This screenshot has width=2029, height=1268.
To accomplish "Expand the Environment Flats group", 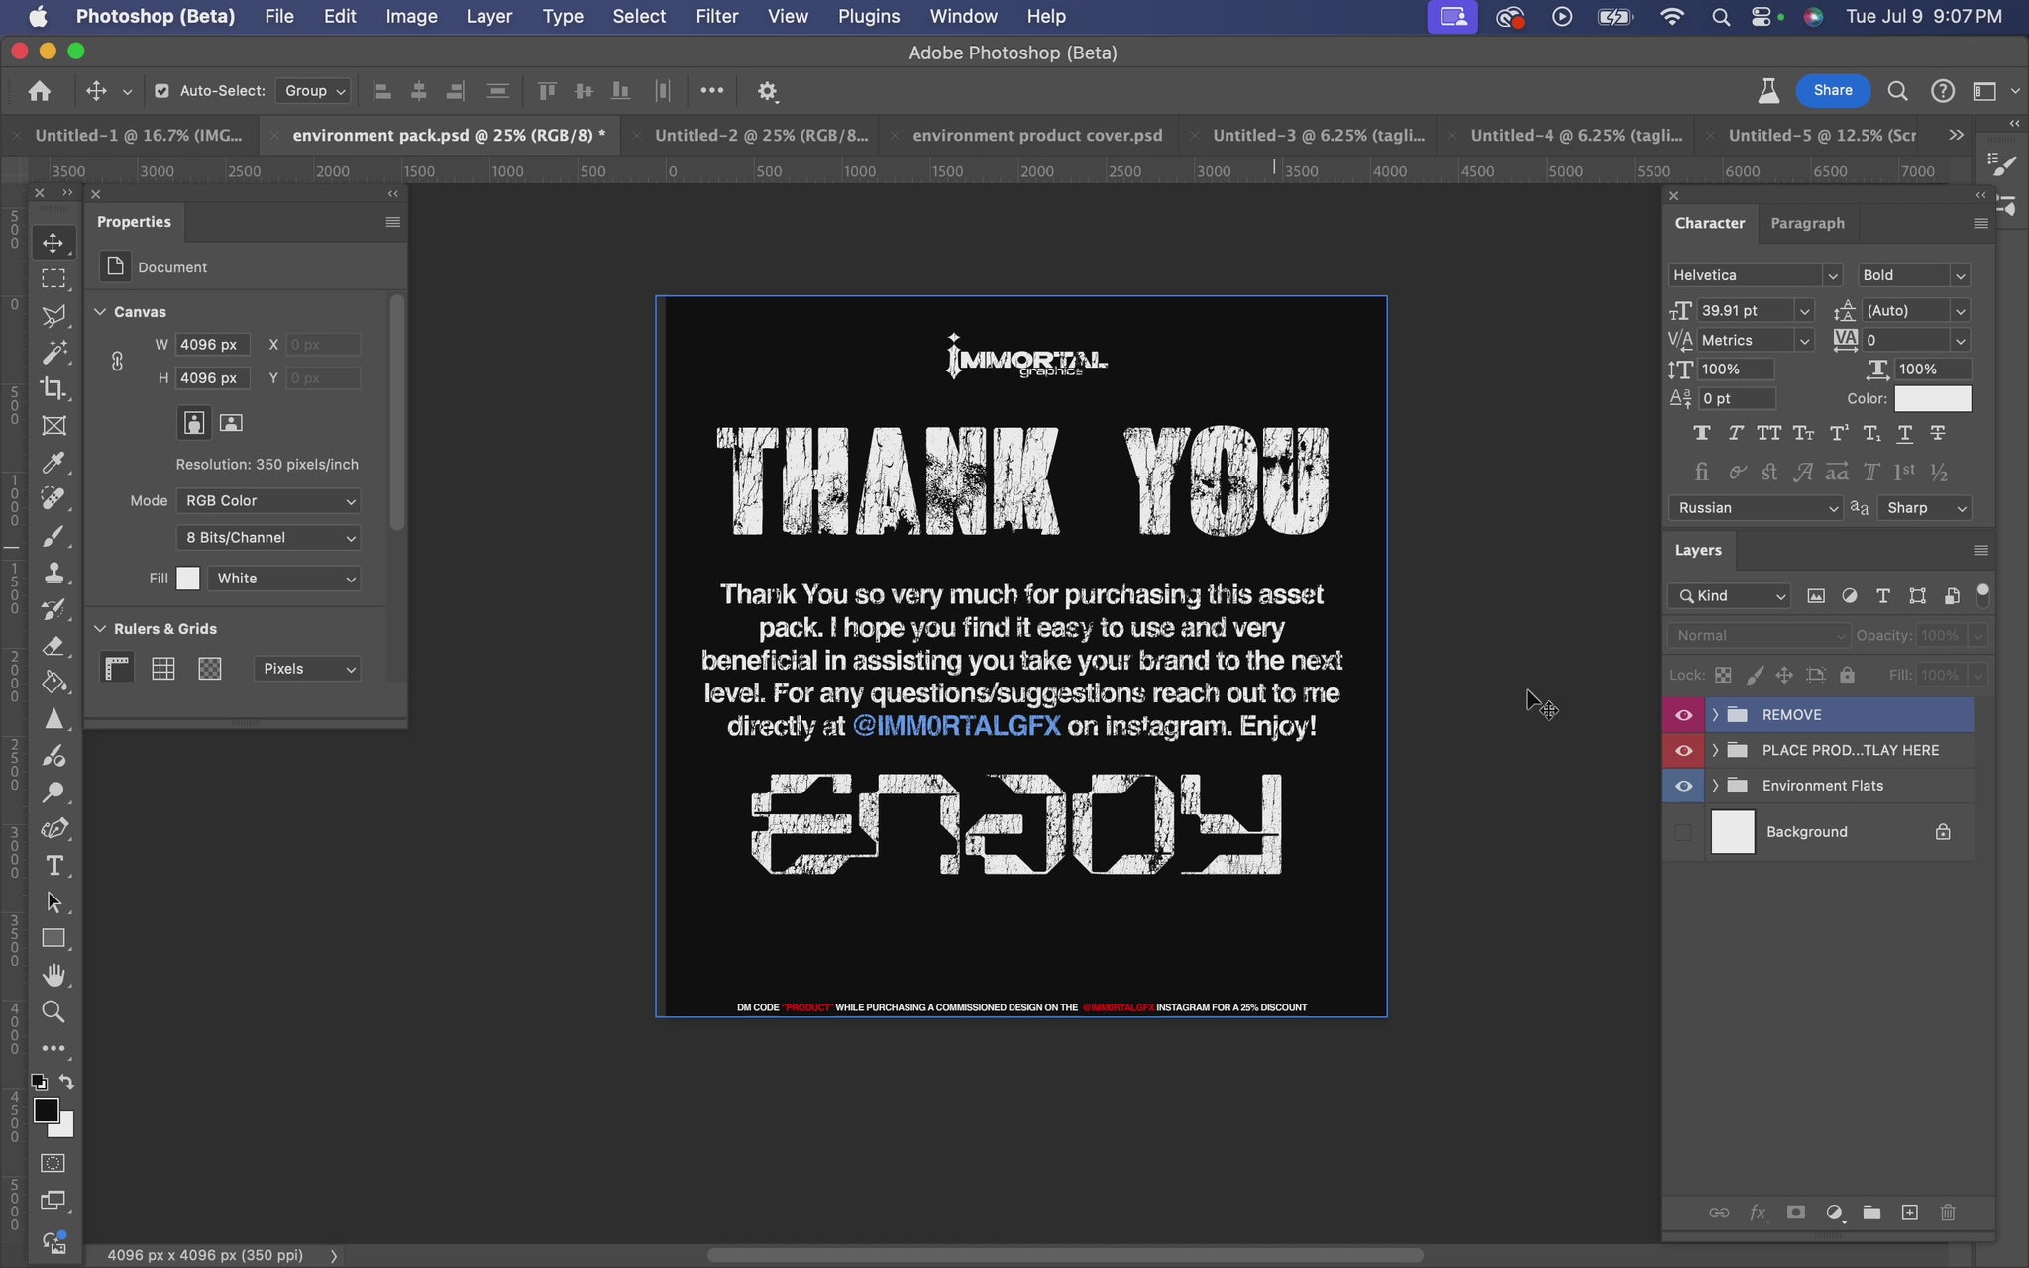I will coord(1715,786).
